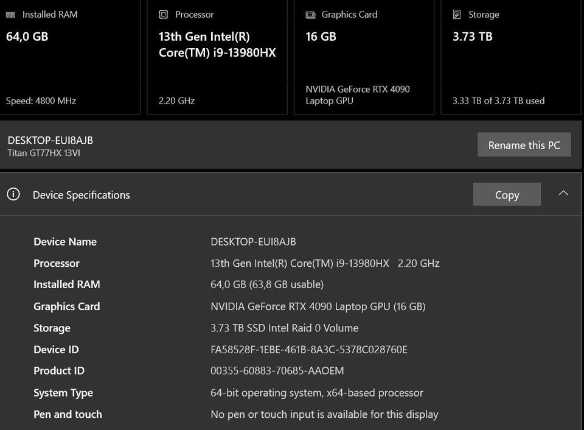Click the Rename this PC button
The height and width of the screenshot is (430, 584).
[524, 145]
